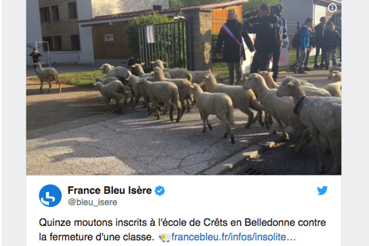Open the Twitter bird logo

tap(322, 190)
